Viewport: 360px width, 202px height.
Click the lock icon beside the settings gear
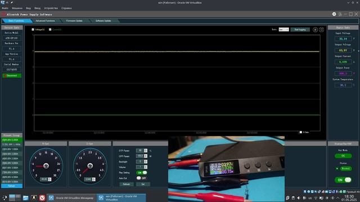340,14
